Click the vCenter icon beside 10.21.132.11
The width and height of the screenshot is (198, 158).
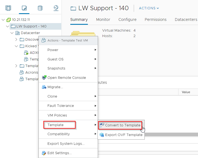[x=9, y=20]
